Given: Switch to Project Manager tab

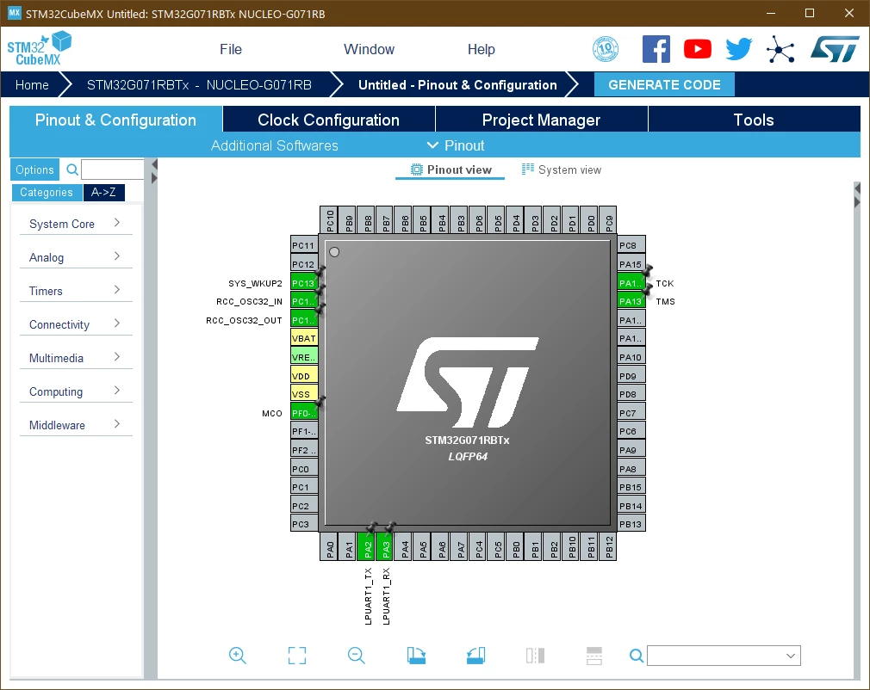Looking at the screenshot, I should click(541, 120).
